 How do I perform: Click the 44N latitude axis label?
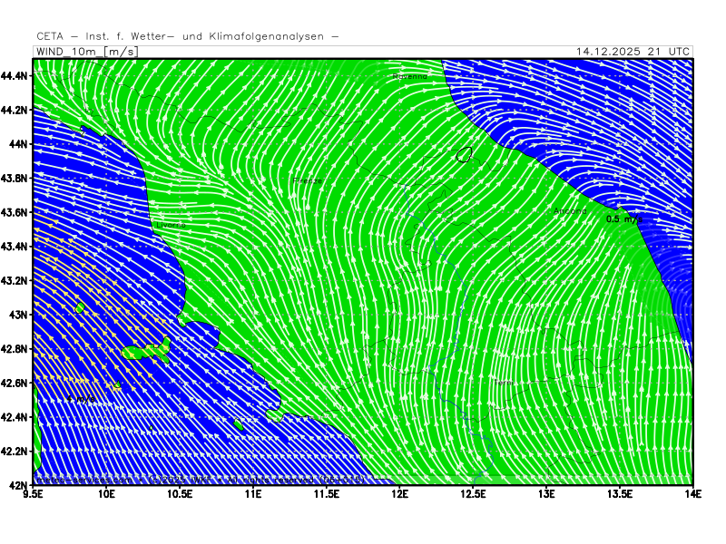[19, 144]
